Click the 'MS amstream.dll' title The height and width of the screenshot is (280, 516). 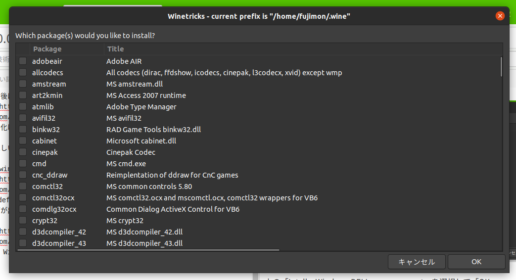pos(135,84)
